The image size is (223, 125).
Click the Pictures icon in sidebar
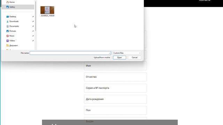tap(8, 31)
